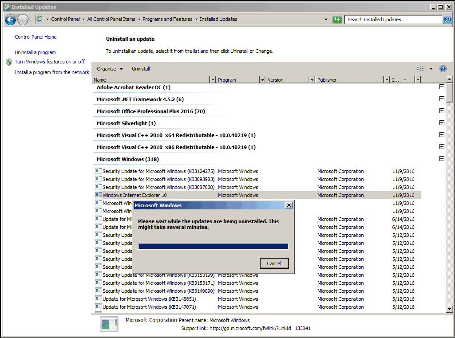This screenshot has width=455, height=338.
Task: Click the uninstall progress bar
Action: 213,246
